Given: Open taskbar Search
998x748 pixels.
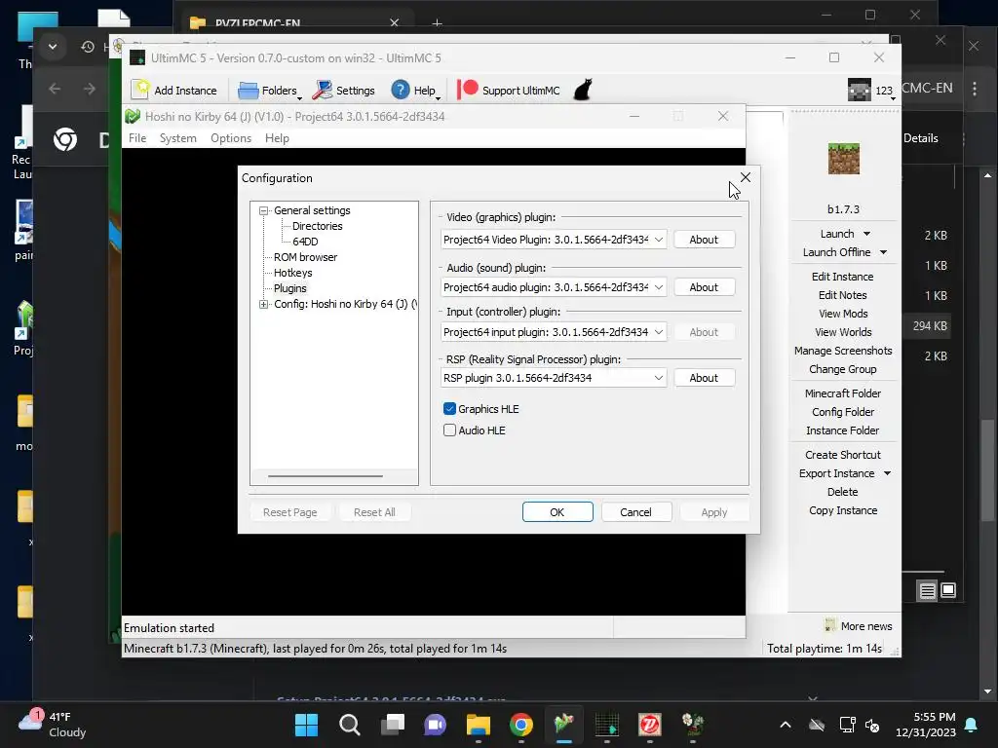Looking at the screenshot, I should 350,725.
